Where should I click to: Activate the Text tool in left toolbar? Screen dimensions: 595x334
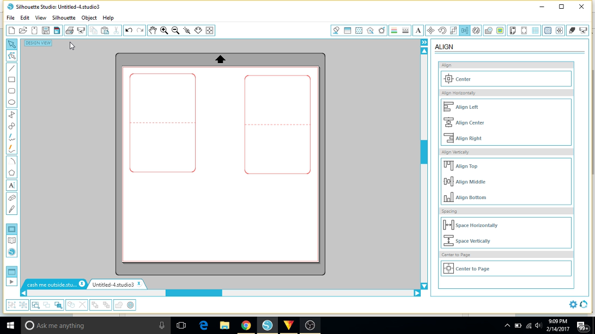(12, 185)
